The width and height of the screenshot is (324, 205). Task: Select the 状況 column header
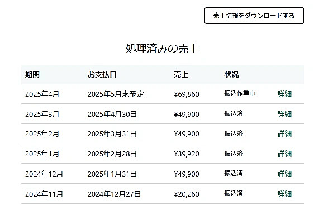[231, 75]
